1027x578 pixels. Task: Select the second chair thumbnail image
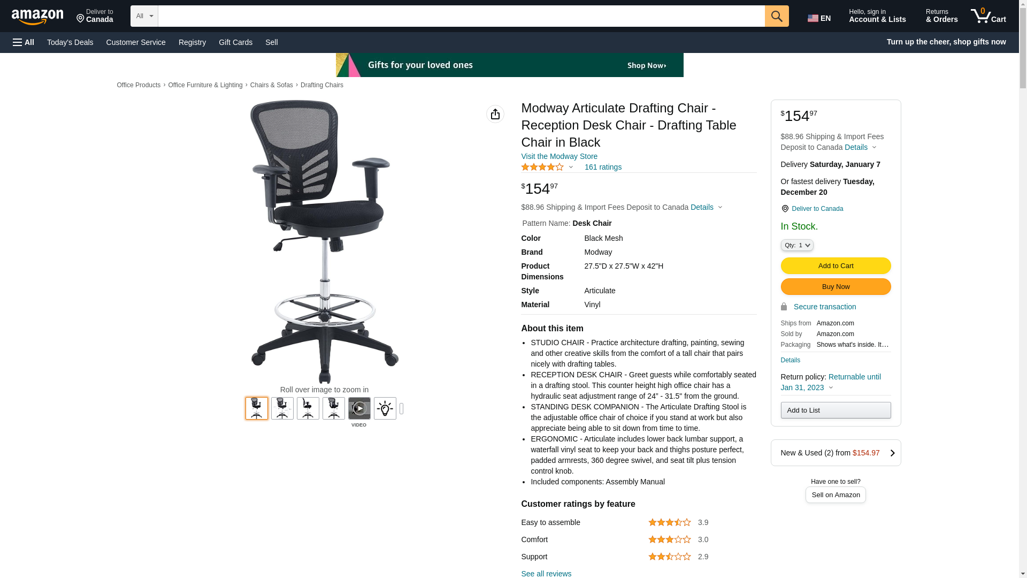282,408
